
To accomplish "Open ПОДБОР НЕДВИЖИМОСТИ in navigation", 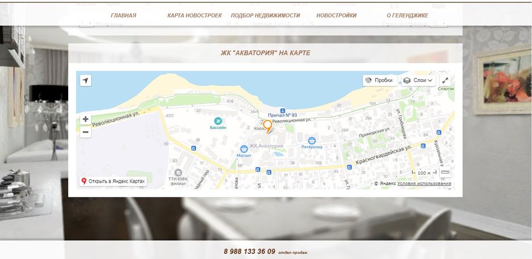I will pyautogui.click(x=265, y=15).
